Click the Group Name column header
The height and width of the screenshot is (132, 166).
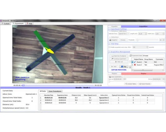point(148,59)
